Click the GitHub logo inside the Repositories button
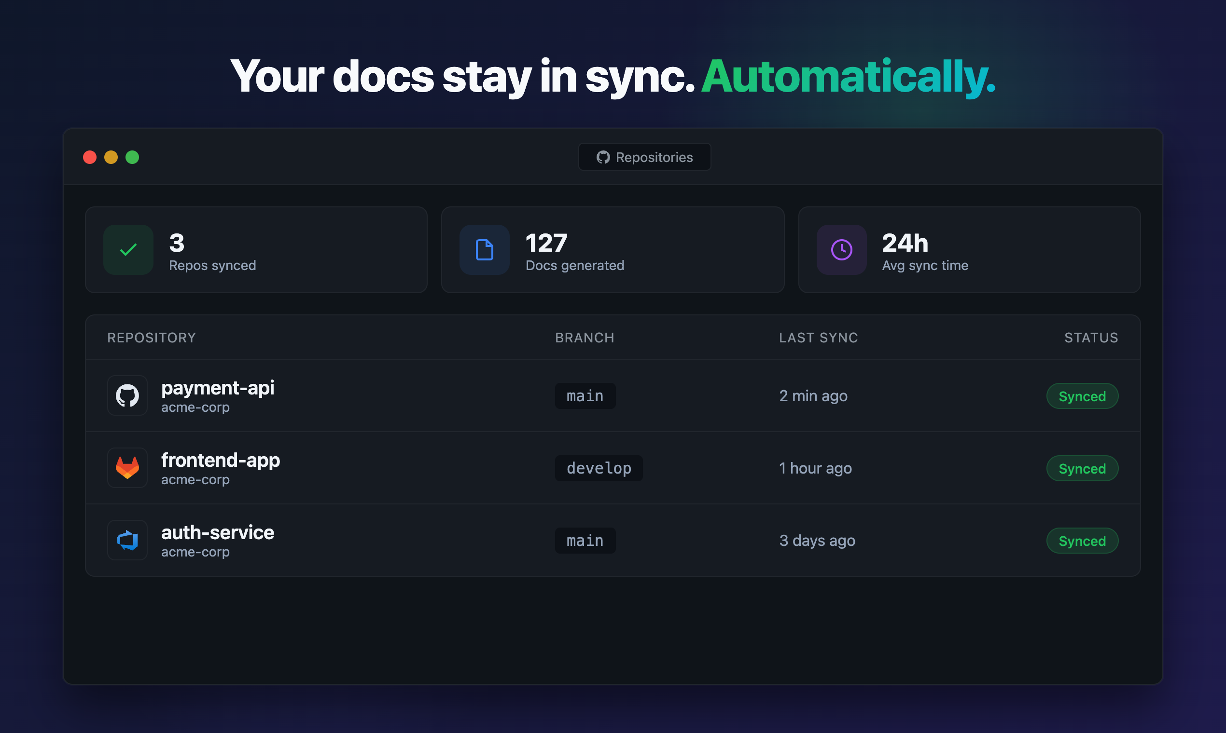Image resolution: width=1226 pixels, height=733 pixels. (602, 157)
